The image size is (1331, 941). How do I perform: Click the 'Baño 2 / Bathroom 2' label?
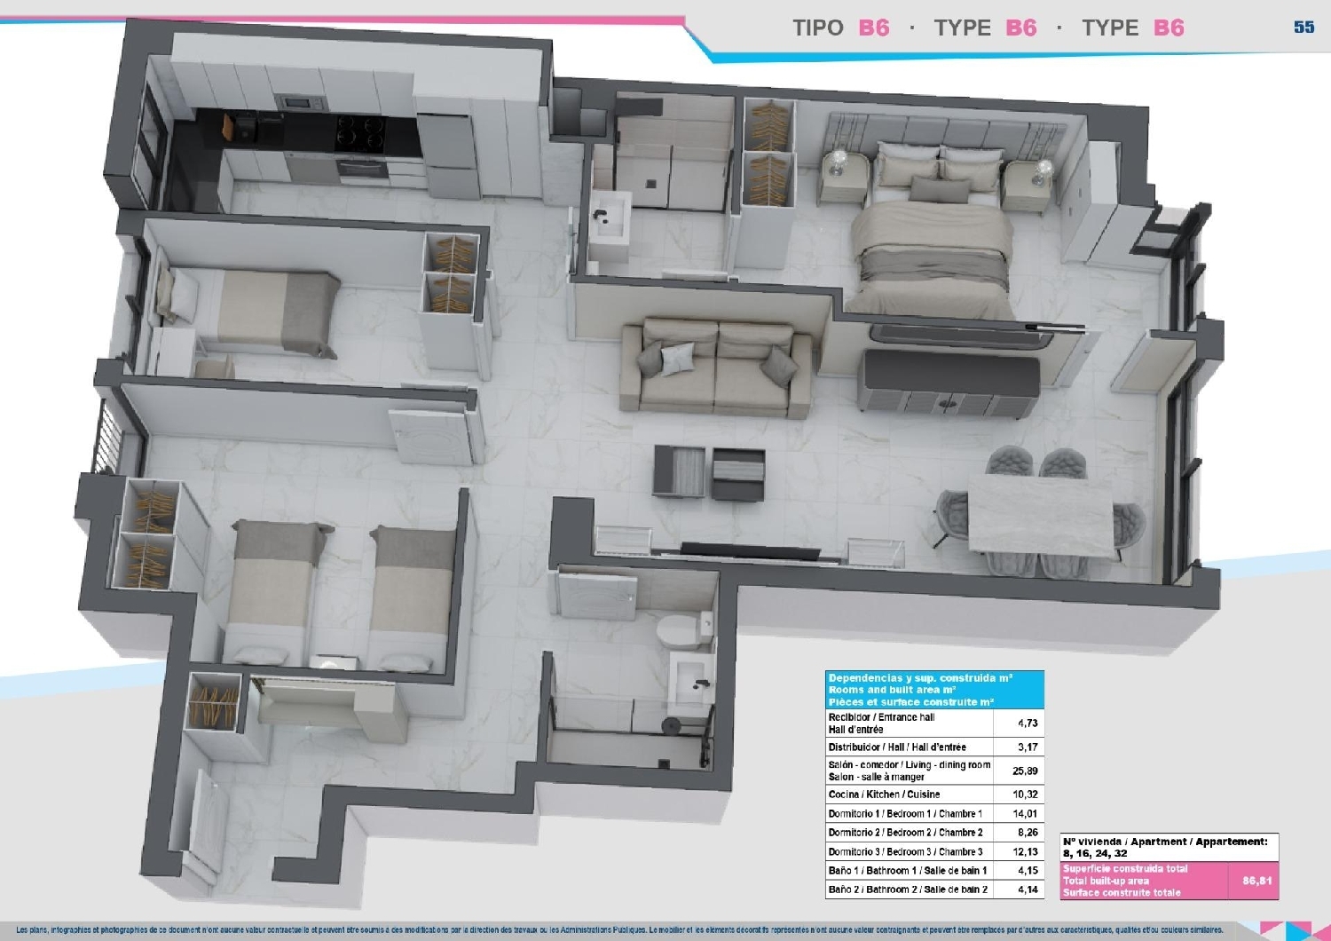click(x=908, y=890)
